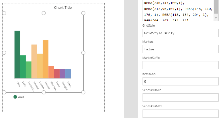Viewport: 222px width, 118px height.
Task: Click the peach Istanbul bar
Action: click(34, 61)
